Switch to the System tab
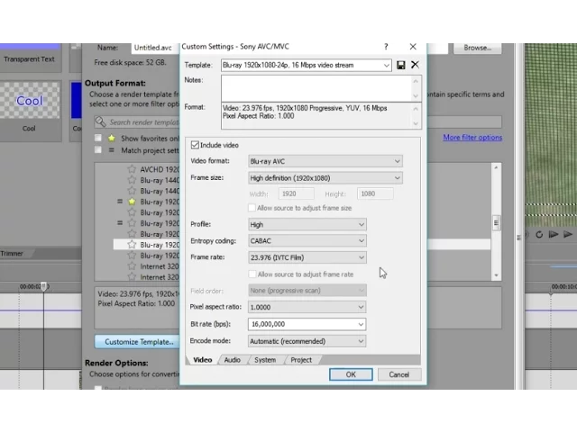Viewport: 577px width, 432px height. tap(265, 360)
